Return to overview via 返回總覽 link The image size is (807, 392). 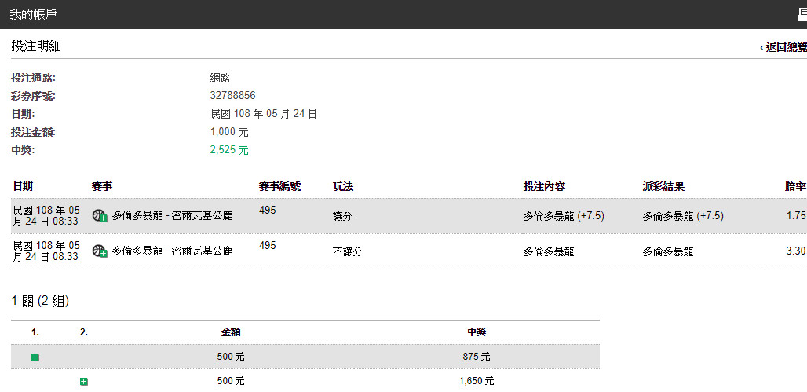[783, 47]
